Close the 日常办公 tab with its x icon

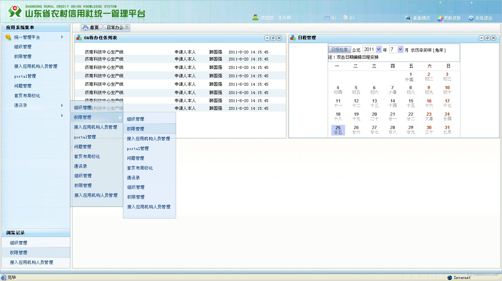coord(127,27)
